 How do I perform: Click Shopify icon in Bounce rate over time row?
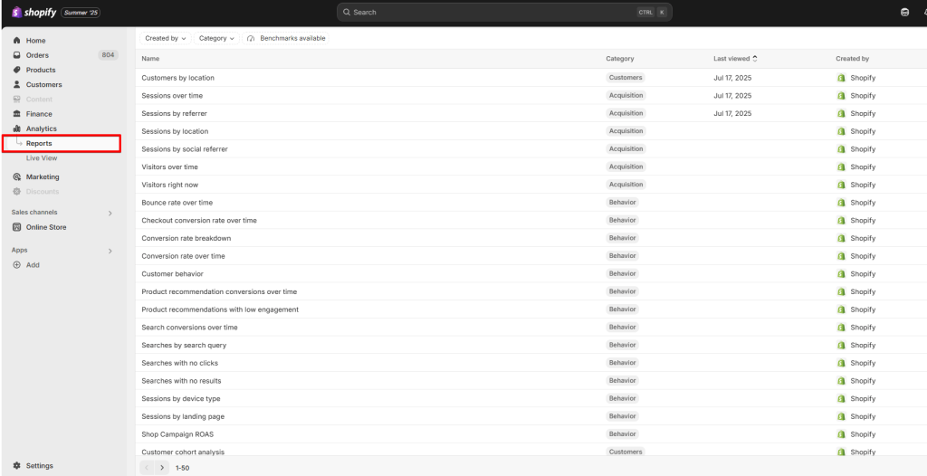(841, 202)
